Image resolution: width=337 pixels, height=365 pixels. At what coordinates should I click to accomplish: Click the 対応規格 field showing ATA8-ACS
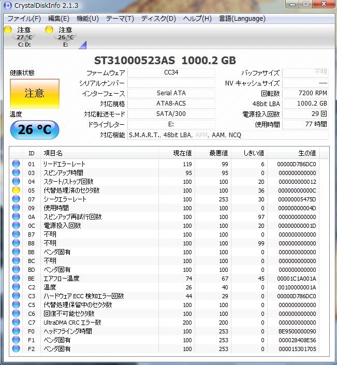pyautogui.click(x=171, y=104)
